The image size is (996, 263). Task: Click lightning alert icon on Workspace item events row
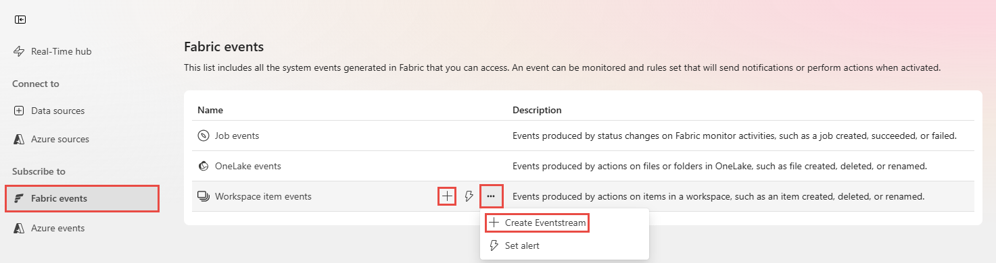(x=469, y=196)
